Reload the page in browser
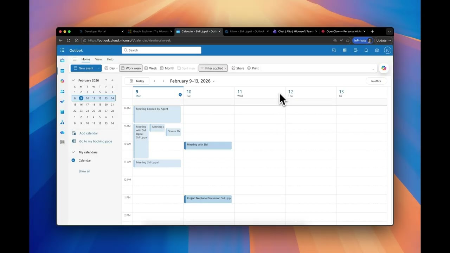The width and height of the screenshot is (450, 253). coord(69,40)
